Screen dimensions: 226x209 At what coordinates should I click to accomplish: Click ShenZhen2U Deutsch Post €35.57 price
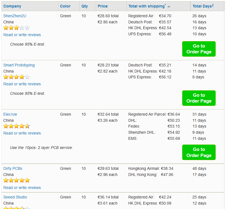[165, 22]
